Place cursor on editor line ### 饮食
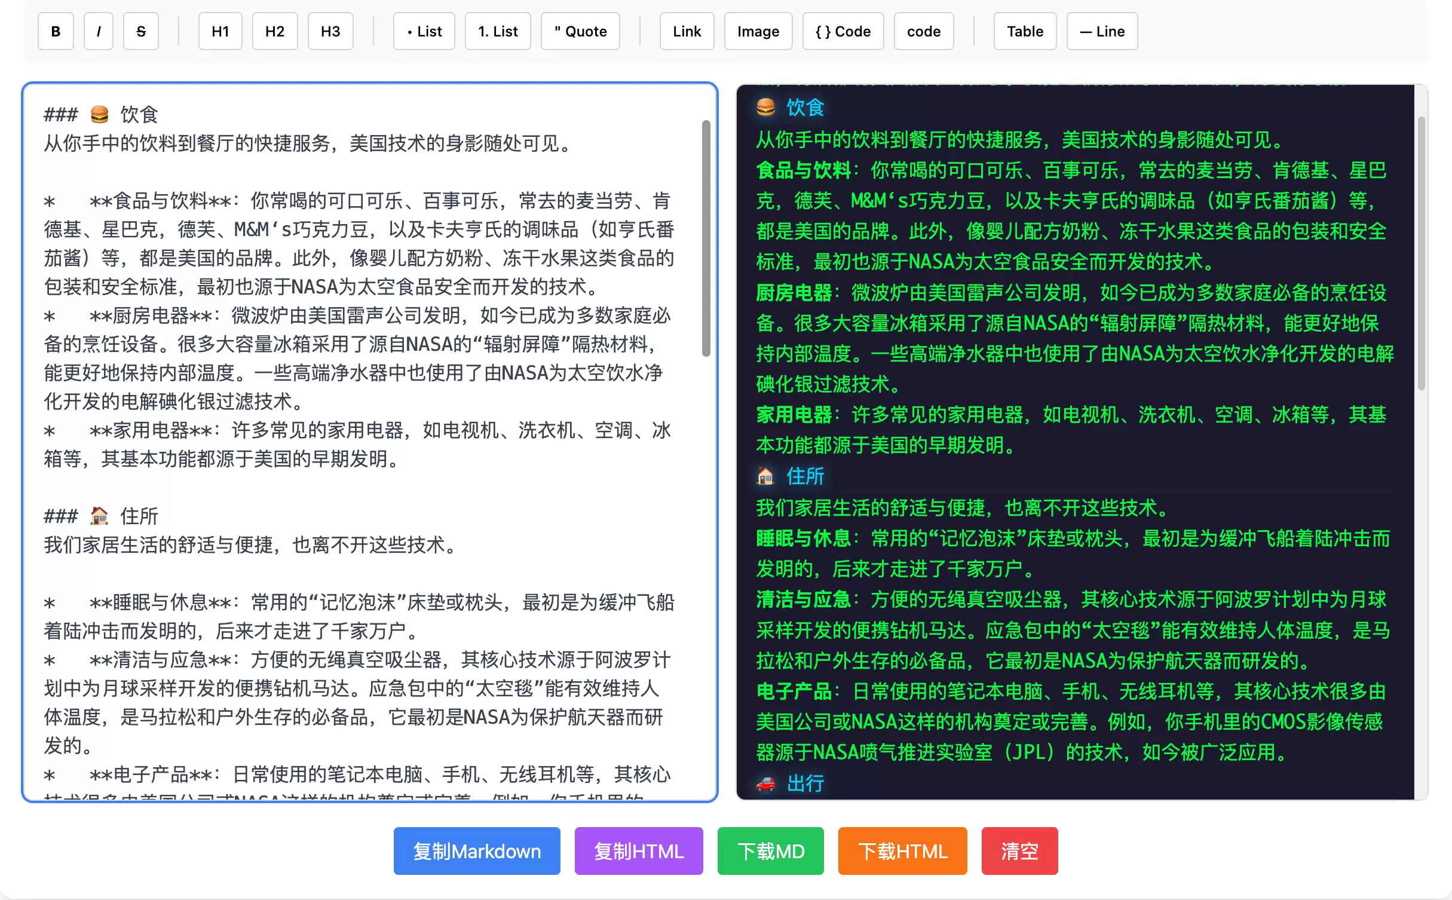This screenshot has height=900, width=1452. [101, 114]
